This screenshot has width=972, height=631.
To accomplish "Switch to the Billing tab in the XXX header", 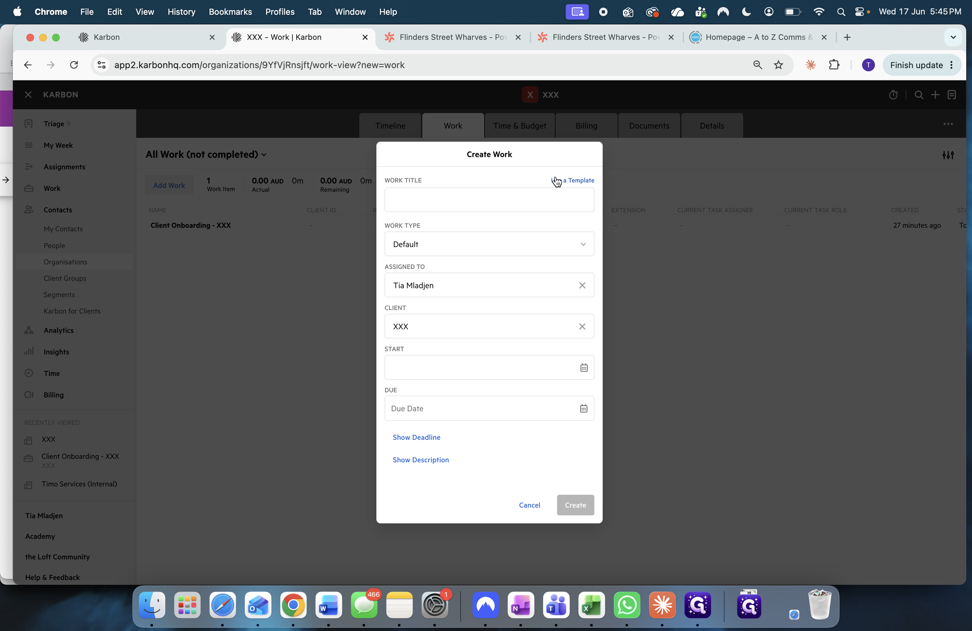I will 586,126.
